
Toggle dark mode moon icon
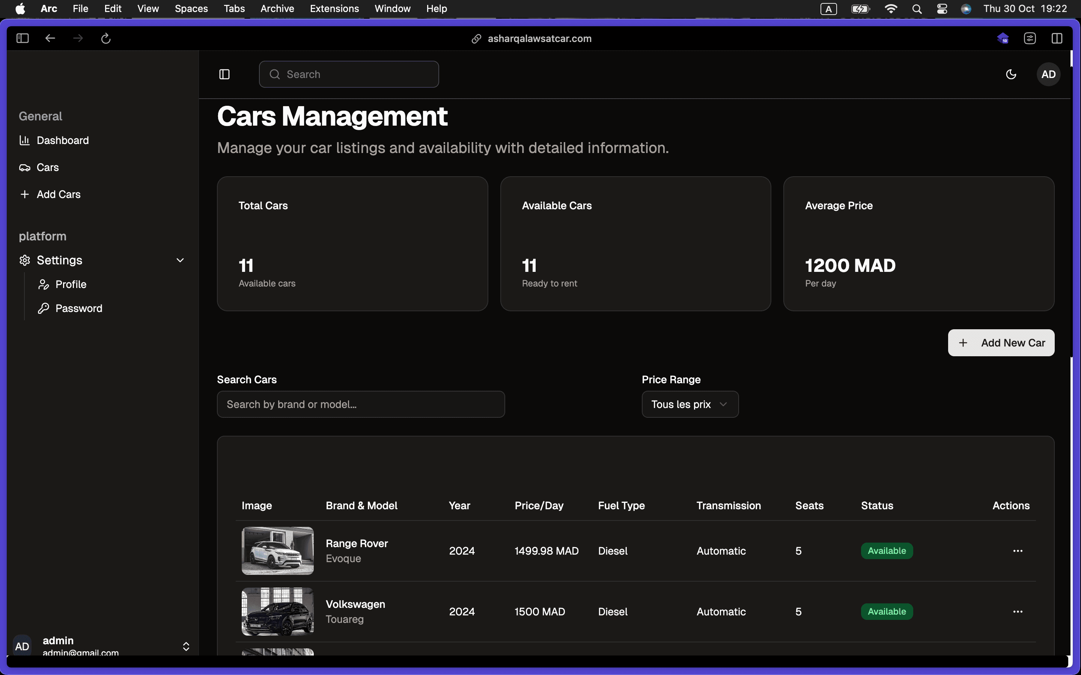click(1011, 75)
